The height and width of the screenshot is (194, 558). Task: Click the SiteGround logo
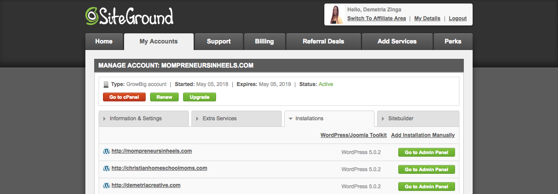coord(129,15)
